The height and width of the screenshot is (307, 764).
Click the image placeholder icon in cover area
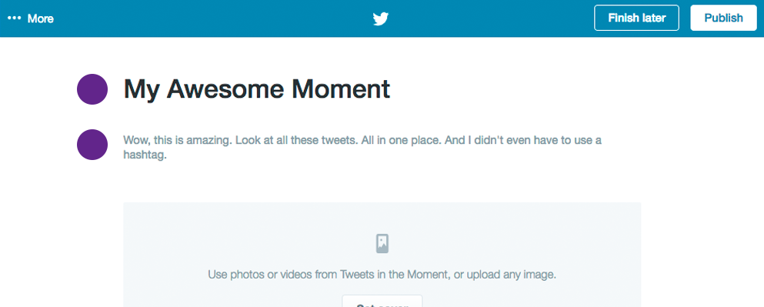pos(382,244)
